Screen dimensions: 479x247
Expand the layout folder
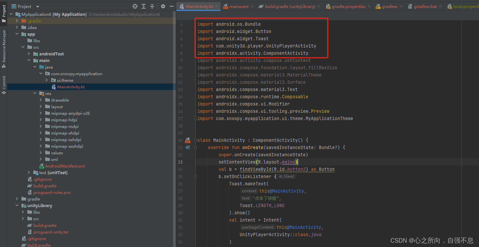point(41,107)
